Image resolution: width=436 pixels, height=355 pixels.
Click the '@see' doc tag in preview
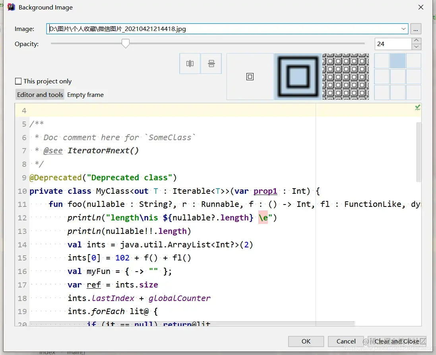tap(53, 150)
